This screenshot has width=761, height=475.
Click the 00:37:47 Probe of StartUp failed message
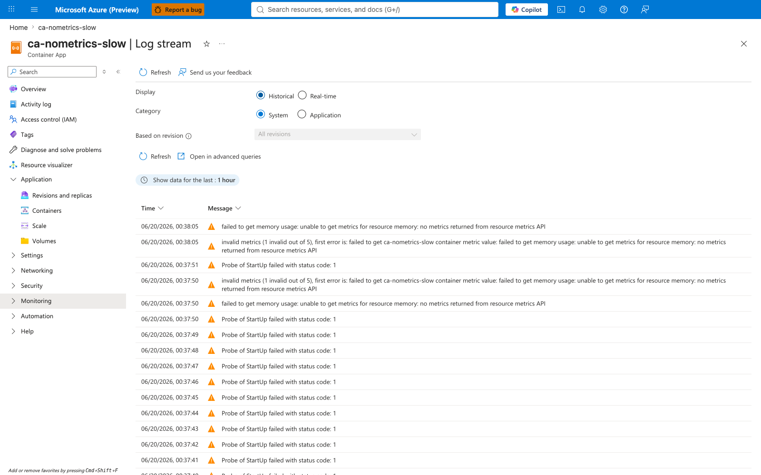coord(279,366)
